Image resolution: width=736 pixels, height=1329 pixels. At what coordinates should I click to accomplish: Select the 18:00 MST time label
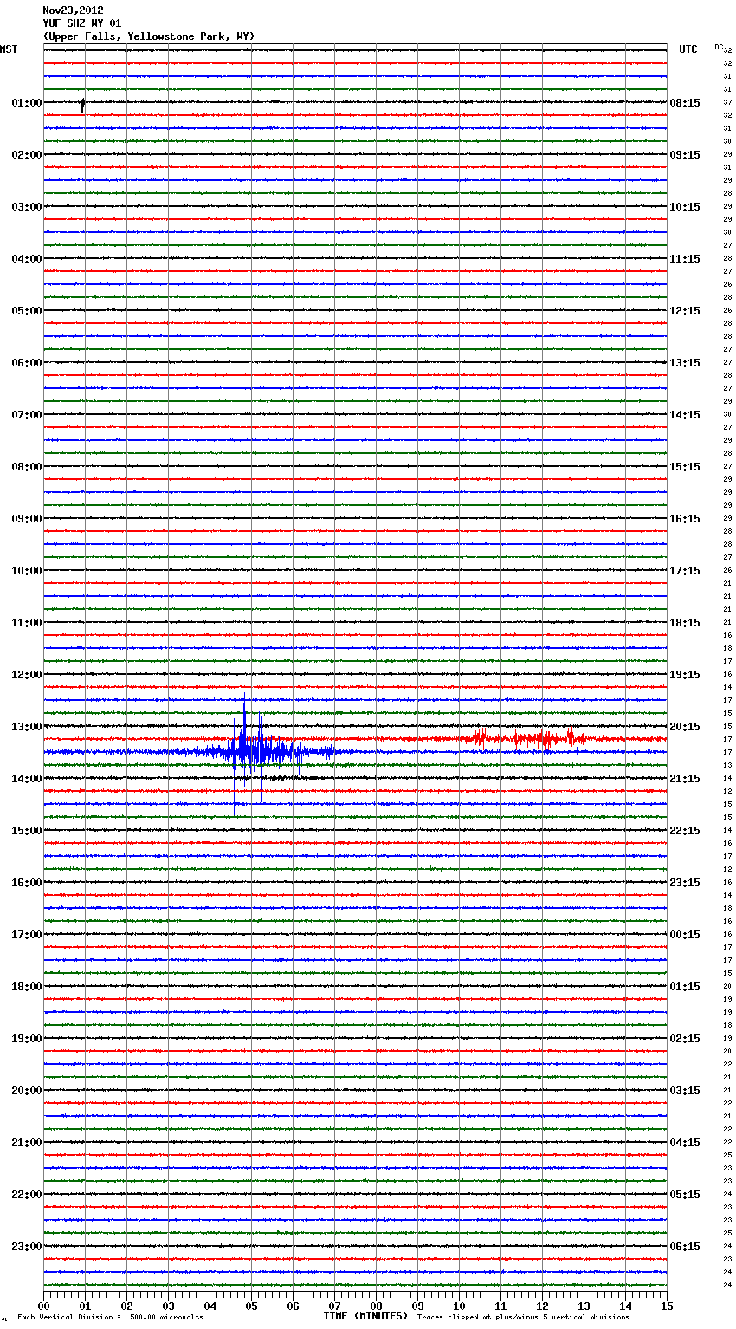pos(26,987)
